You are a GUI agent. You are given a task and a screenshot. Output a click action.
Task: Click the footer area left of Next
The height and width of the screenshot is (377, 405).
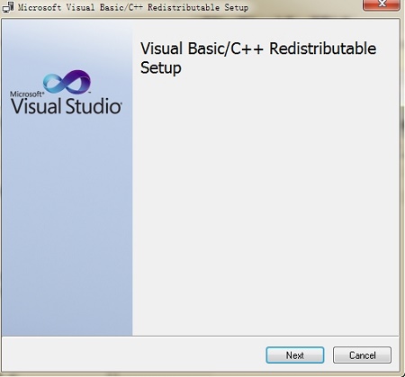pyautogui.click(x=133, y=355)
